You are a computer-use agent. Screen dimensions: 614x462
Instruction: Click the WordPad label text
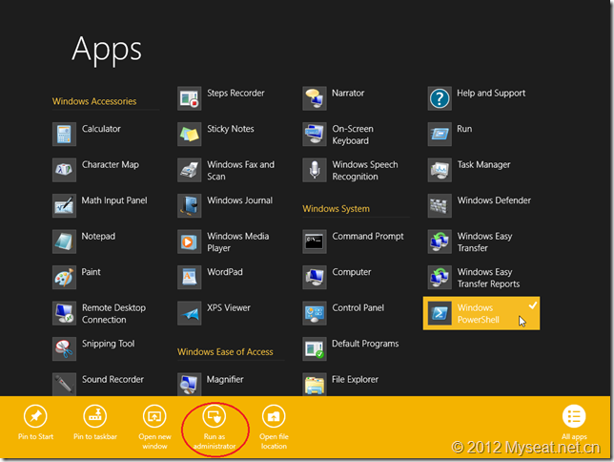point(225,272)
